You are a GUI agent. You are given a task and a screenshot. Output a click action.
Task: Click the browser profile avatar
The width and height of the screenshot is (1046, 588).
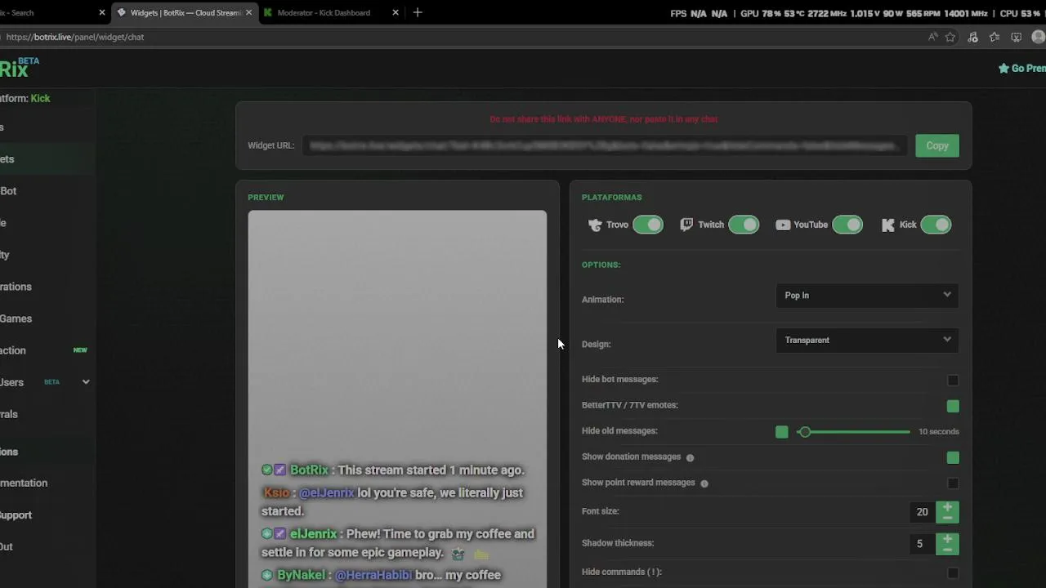(x=1039, y=37)
